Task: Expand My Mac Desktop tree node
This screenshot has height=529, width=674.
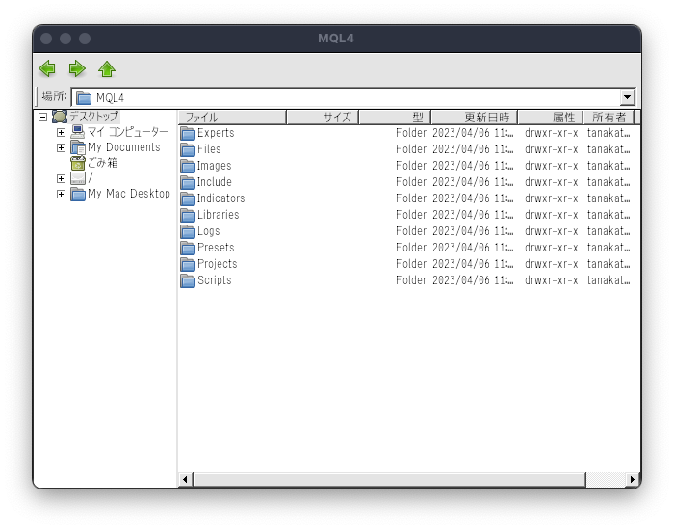Action: click(x=61, y=194)
